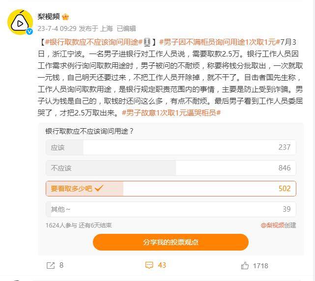The width and height of the screenshot is (315, 281).
Task: Click the orange checkmark on selected option
Action: coord(99,189)
